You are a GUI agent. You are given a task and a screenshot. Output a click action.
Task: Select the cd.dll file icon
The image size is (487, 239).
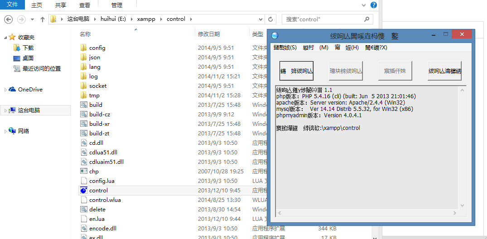(x=83, y=143)
